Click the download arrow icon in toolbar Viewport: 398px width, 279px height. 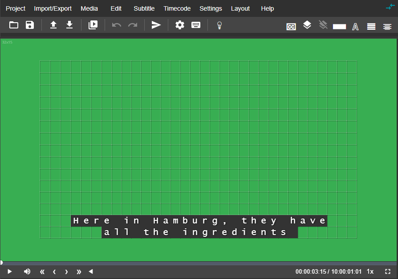[x=69, y=25]
